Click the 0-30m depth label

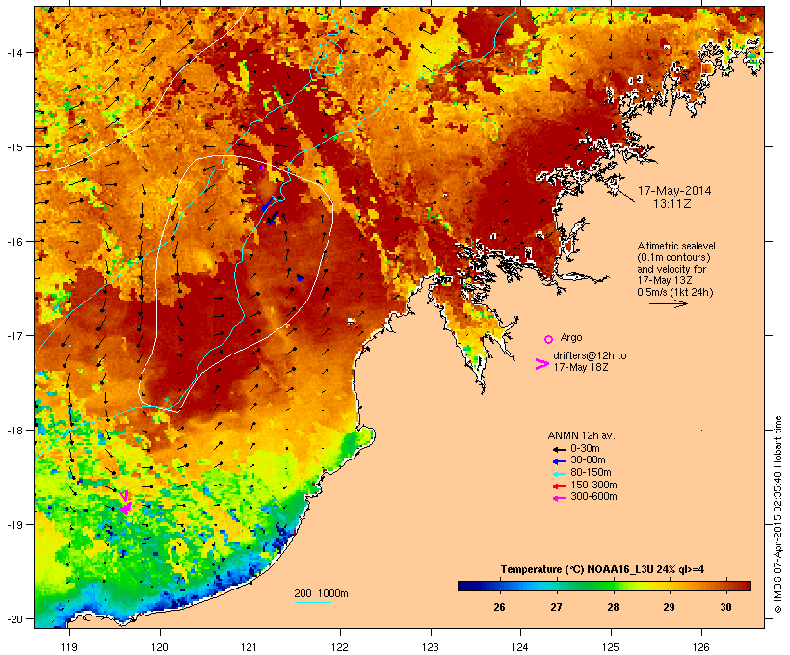click(x=585, y=449)
